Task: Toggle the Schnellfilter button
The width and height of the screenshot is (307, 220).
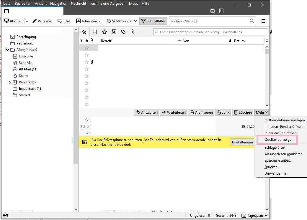Action: pos(153,21)
